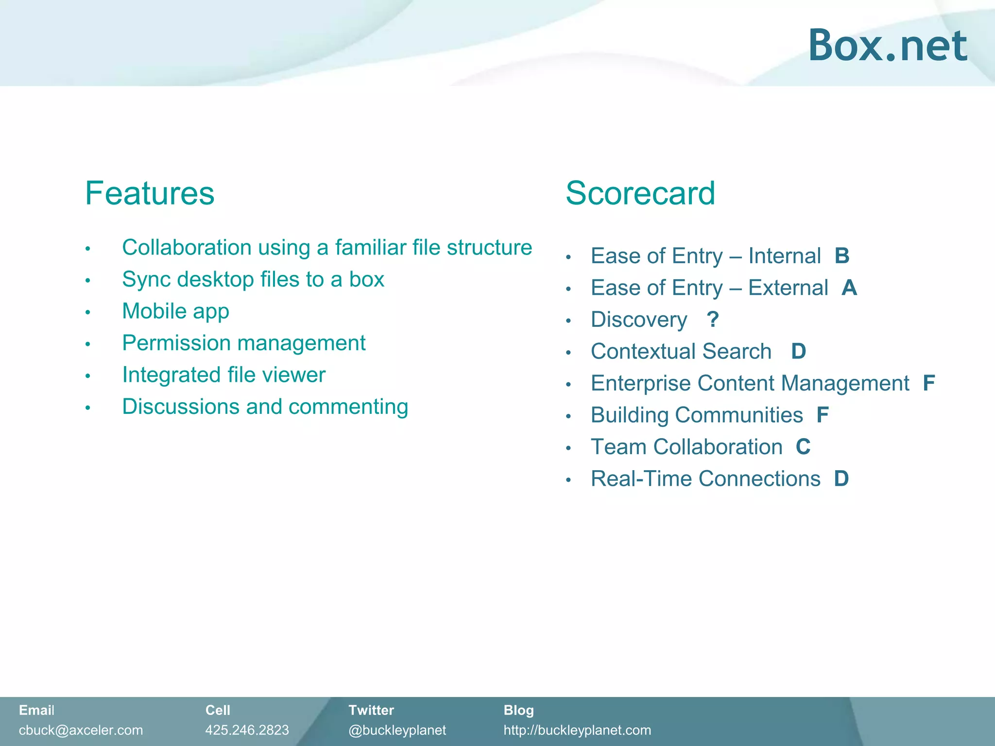Click the cbuck@axceler.com email address
Image resolution: width=995 pixels, height=746 pixels.
click(81, 730)
